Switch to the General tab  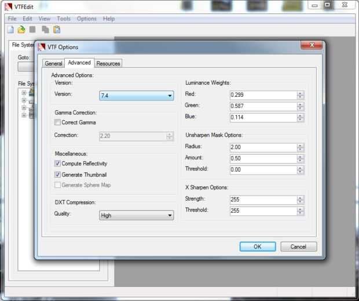pos(53,63)
